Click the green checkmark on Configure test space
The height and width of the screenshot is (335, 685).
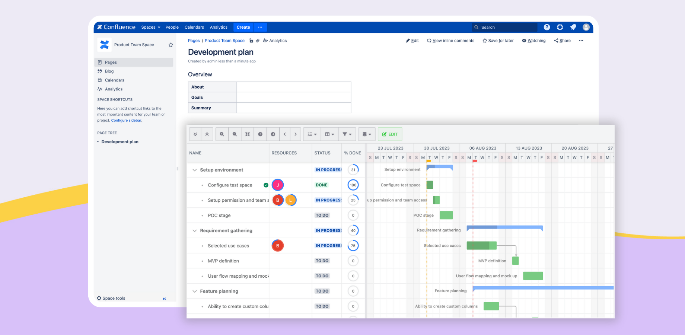265,185
